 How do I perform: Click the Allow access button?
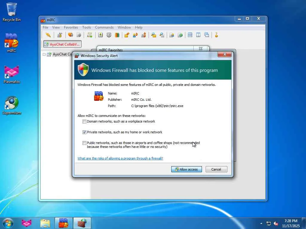[x=186, y=169]
